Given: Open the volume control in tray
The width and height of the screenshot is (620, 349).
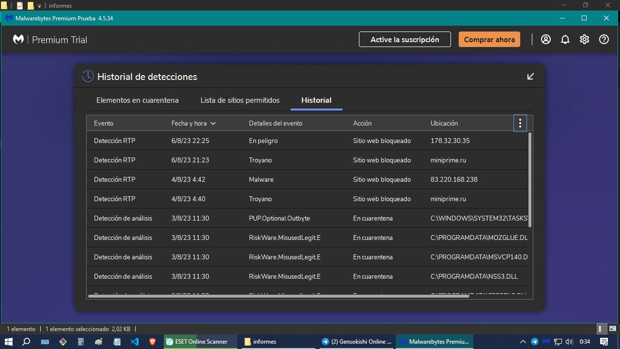Looking at the screenshot, I should click(570, 341).
